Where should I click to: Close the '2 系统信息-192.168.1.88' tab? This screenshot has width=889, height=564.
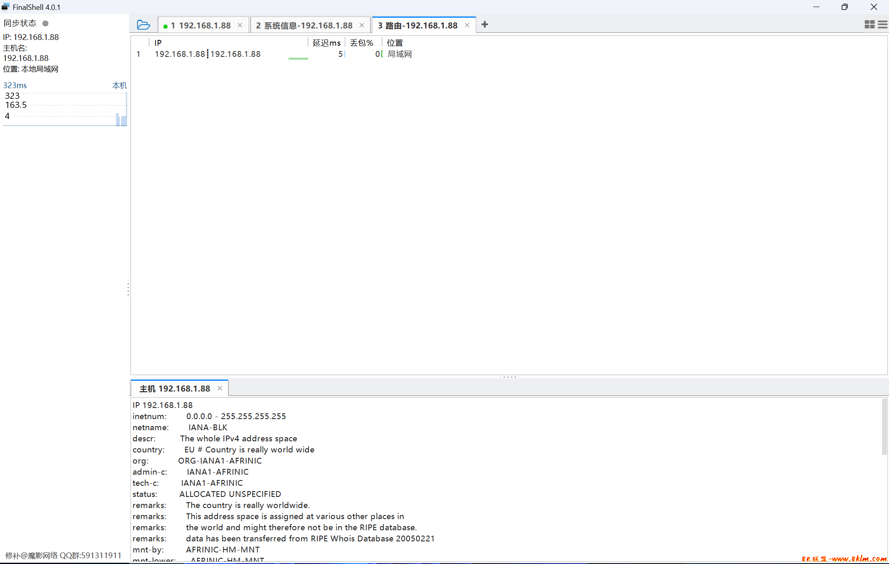coord(362,25)
